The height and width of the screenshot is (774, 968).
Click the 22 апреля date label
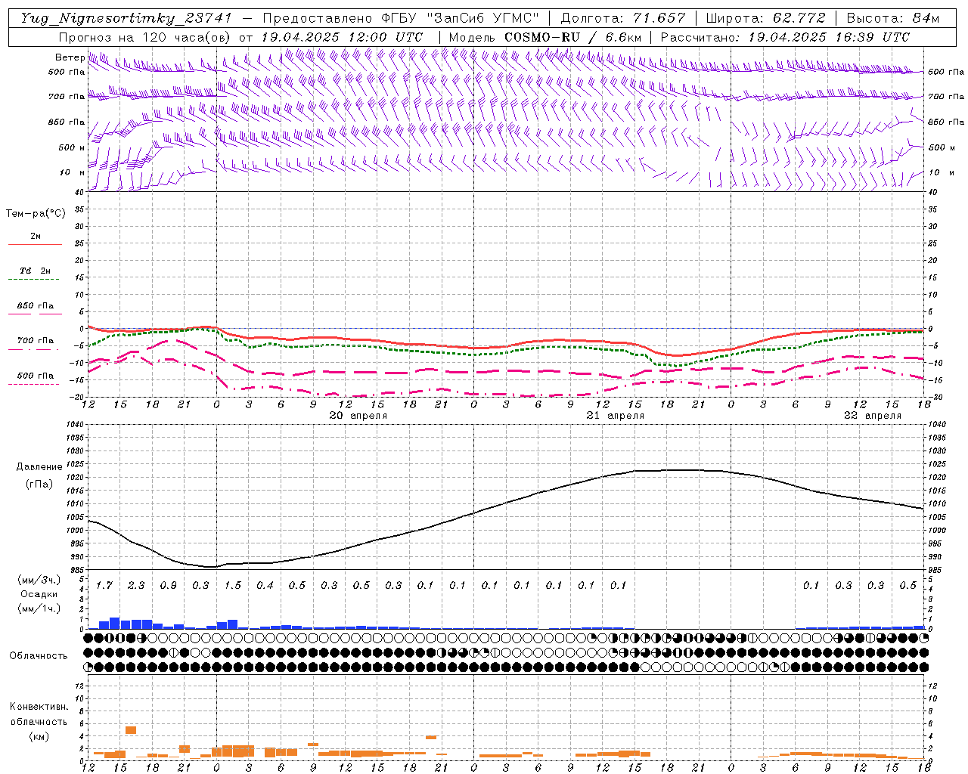coord(873,416)
